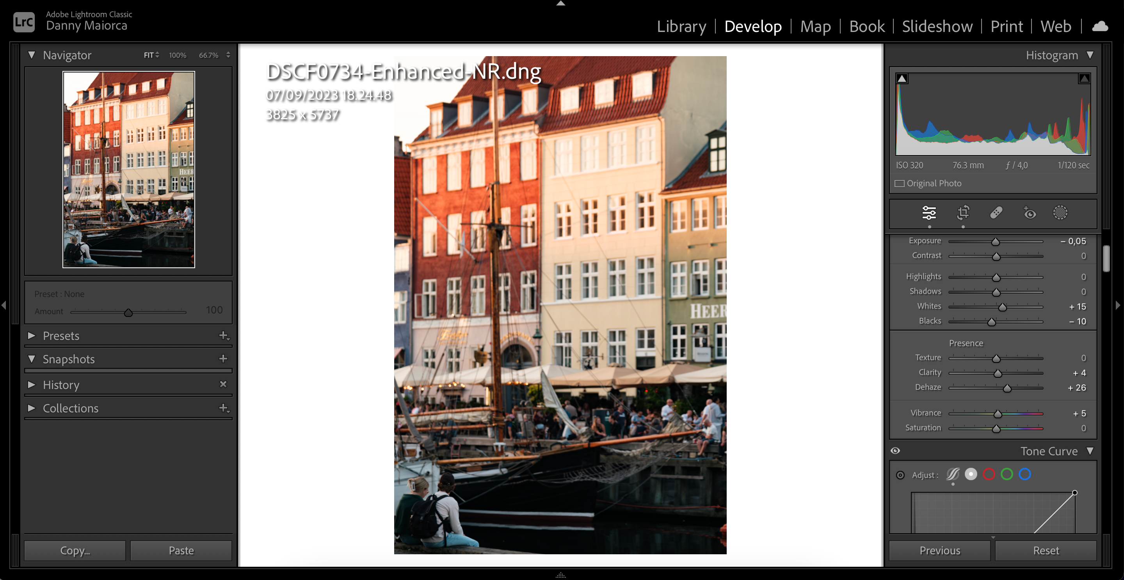Open the Slideshow module
Image resolution: width=1124 pixels, height=580 pixels.
(x=937, y=26)
